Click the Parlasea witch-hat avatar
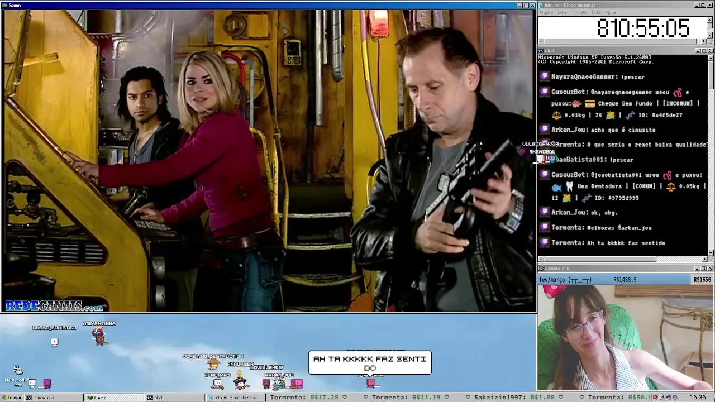This screenshot has height=402, width=715. tap(241, 381)
